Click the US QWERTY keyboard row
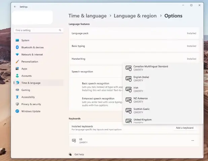 [134, 141]
